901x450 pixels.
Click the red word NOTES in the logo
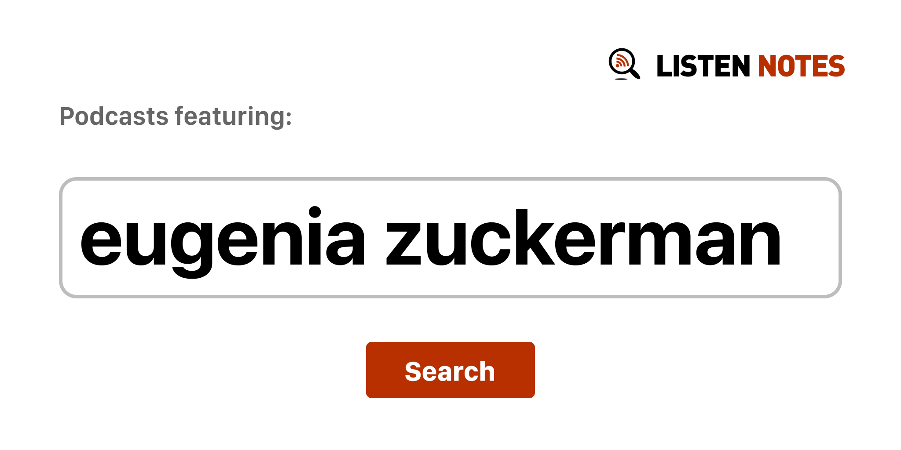pyautogui.click(x=801, y=66)
